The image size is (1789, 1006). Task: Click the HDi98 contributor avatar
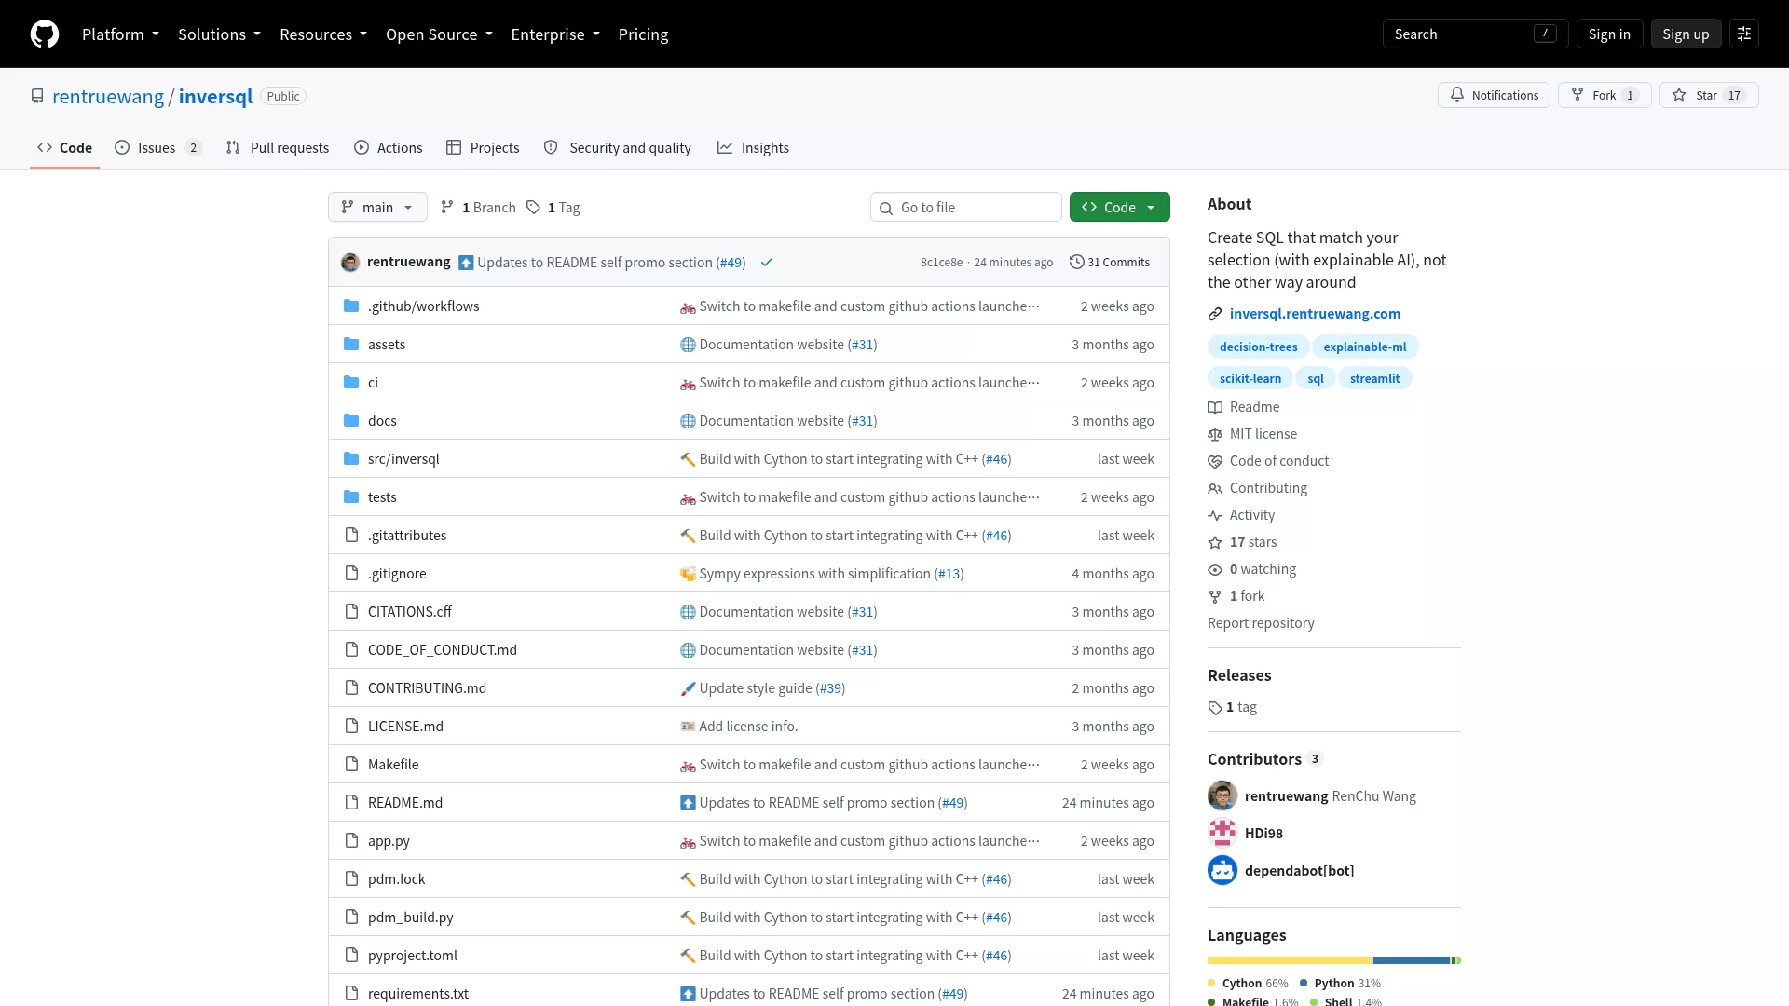pyautogui.click(x=1222, y=833)
